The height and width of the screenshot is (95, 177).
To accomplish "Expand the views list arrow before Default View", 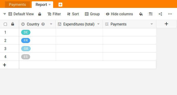I will [5, 14].
